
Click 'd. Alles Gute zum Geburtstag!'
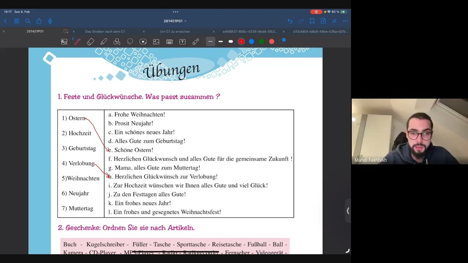click(x=147, y=141)
